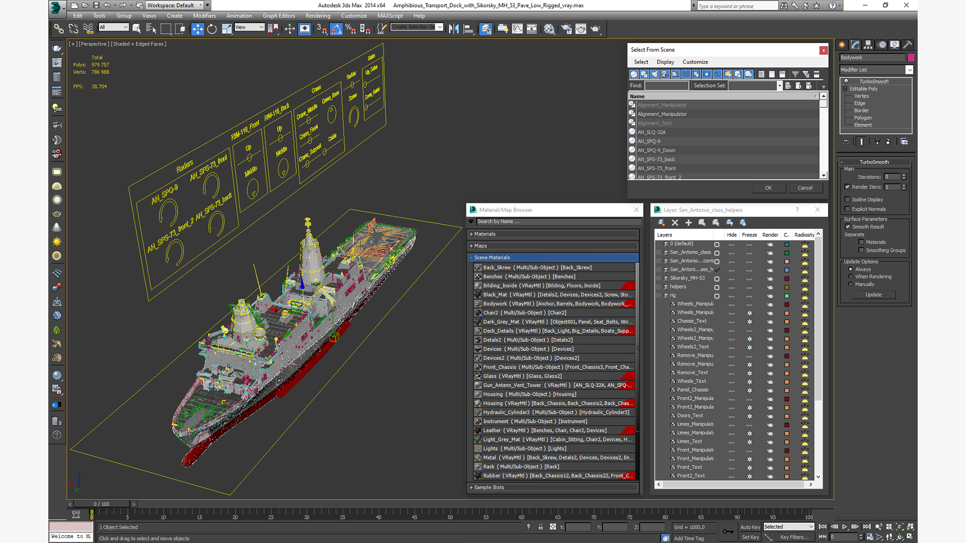Switch to the Motion command panel tab

click(881, 45)
